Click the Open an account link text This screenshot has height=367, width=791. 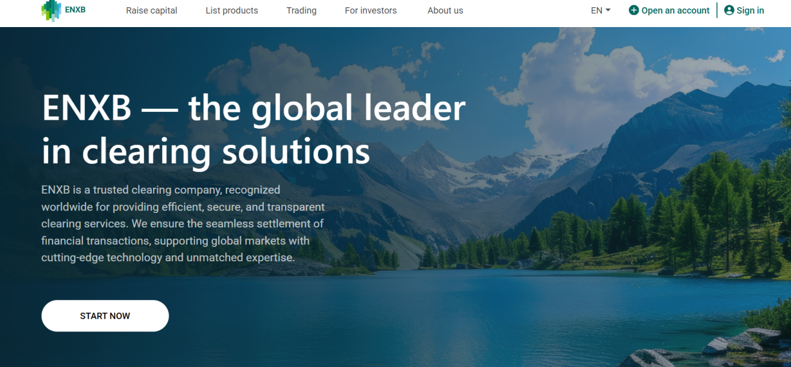(675, 10)
